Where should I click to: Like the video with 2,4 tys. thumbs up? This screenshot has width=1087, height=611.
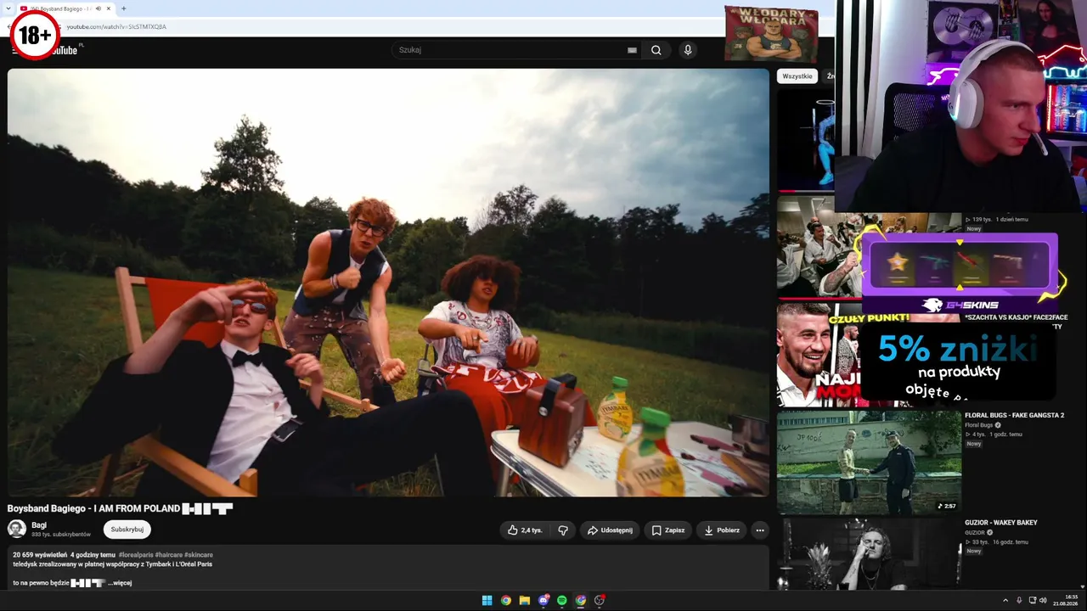pyautogui.click(x=525, y=530)
